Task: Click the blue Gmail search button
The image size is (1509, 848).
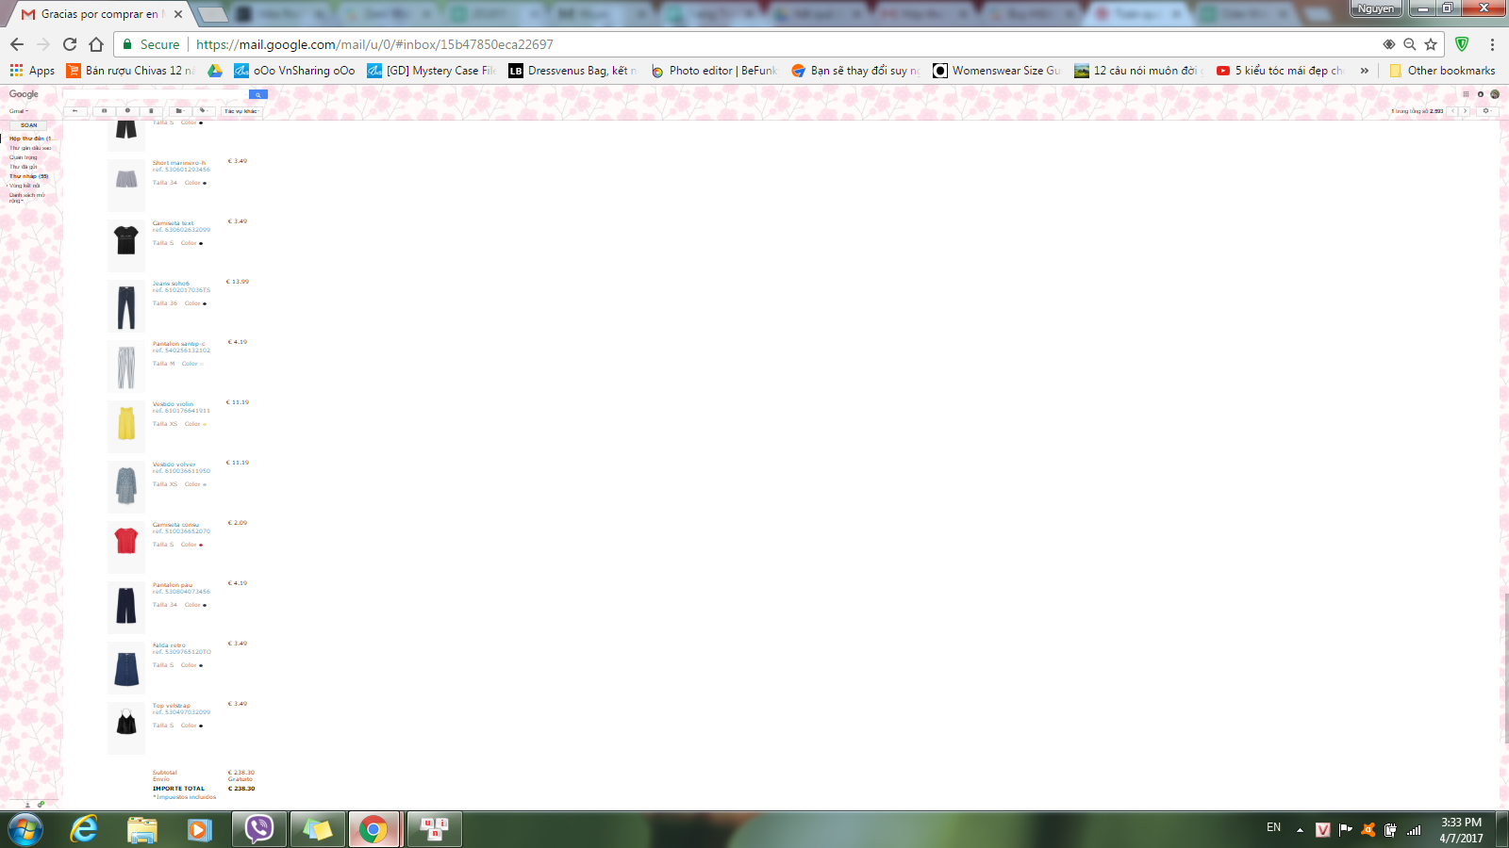Action: click(x=257, y=94)
